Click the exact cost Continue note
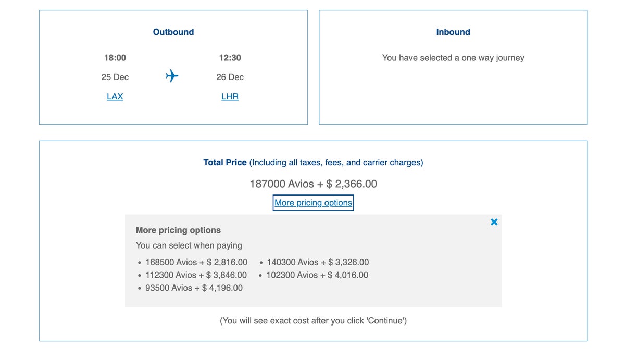Viewport: 625px width, 351px height. point(312,320)
